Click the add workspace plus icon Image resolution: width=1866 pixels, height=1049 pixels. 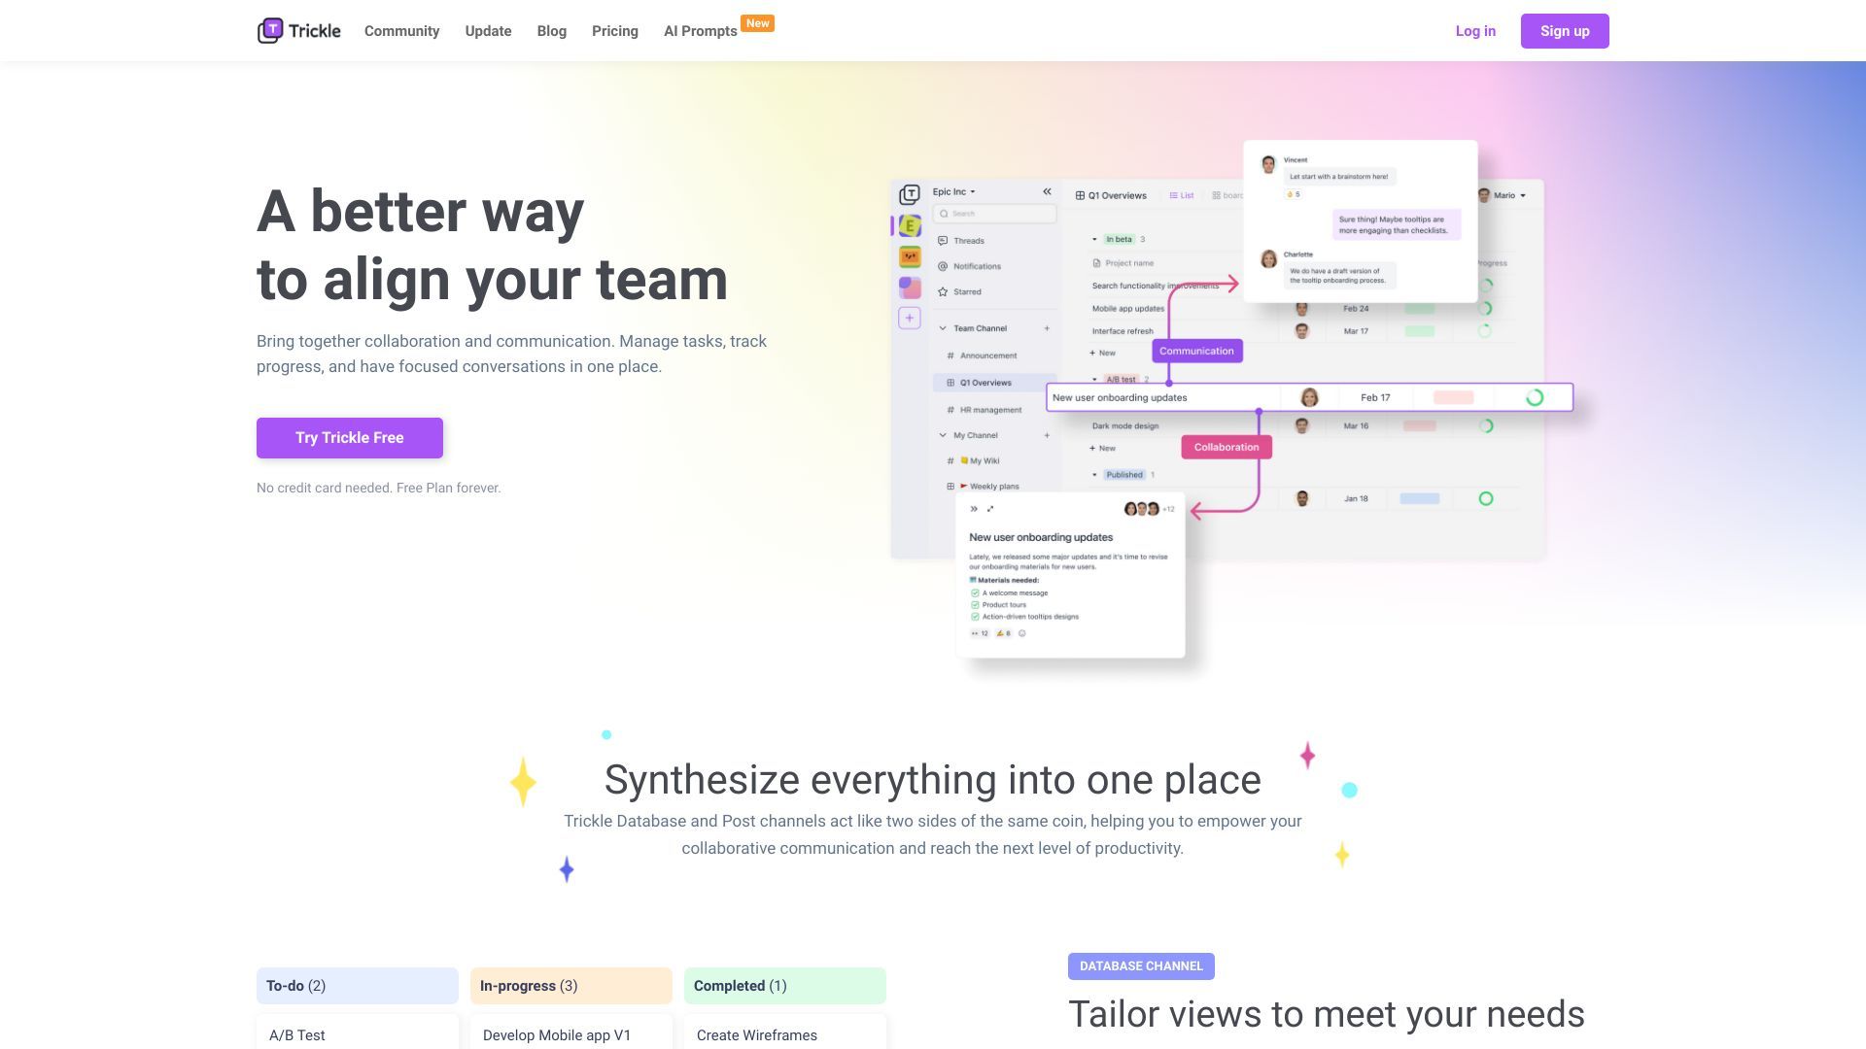(910, 318)
